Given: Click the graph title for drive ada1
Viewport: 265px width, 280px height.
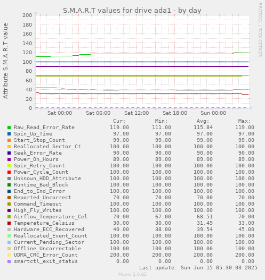Looking at the screenshot, I should (132, 10).
